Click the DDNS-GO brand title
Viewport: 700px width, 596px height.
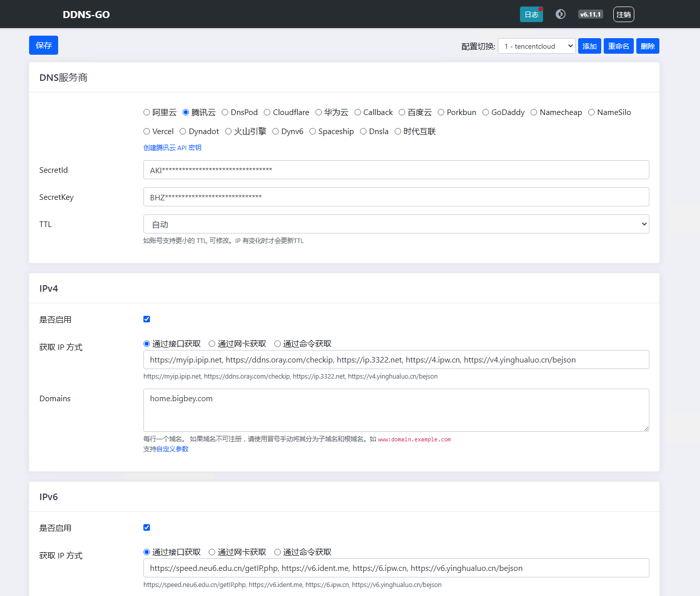[86, 15]
